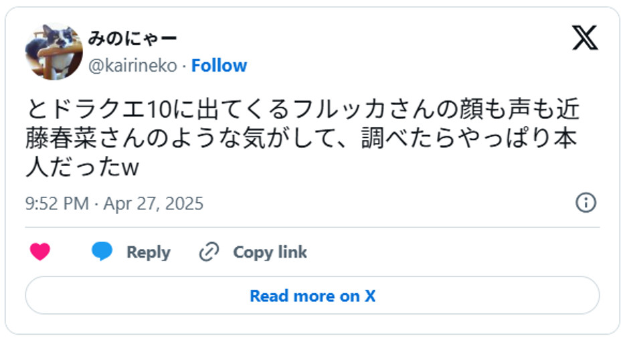The height and width of the screenshot is (344, 625).
Task: Click the X logo in the corner
Action: (x=584, y=37)
